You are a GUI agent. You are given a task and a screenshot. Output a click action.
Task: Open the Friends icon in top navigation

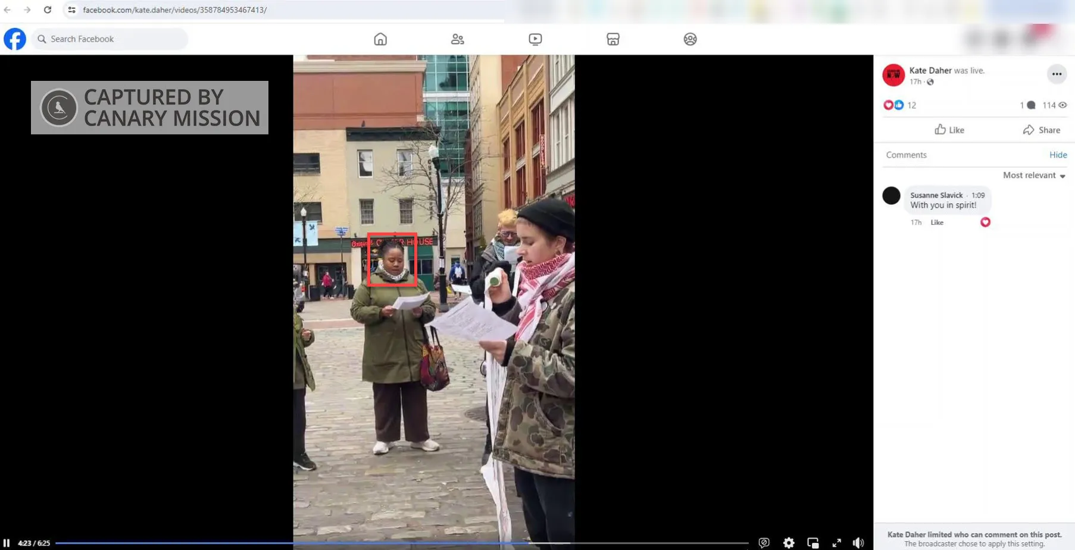point(457,39)
